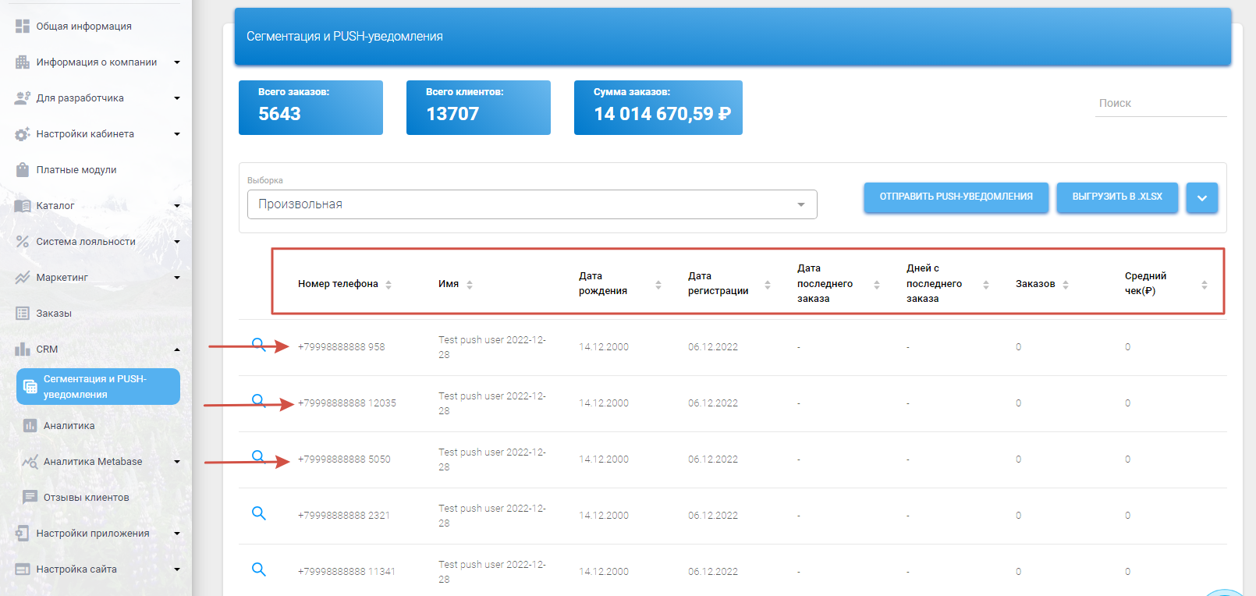The image size is (1256, 596).
Task: Click the Общая информация dashboard icon
Action: (23, 27)
